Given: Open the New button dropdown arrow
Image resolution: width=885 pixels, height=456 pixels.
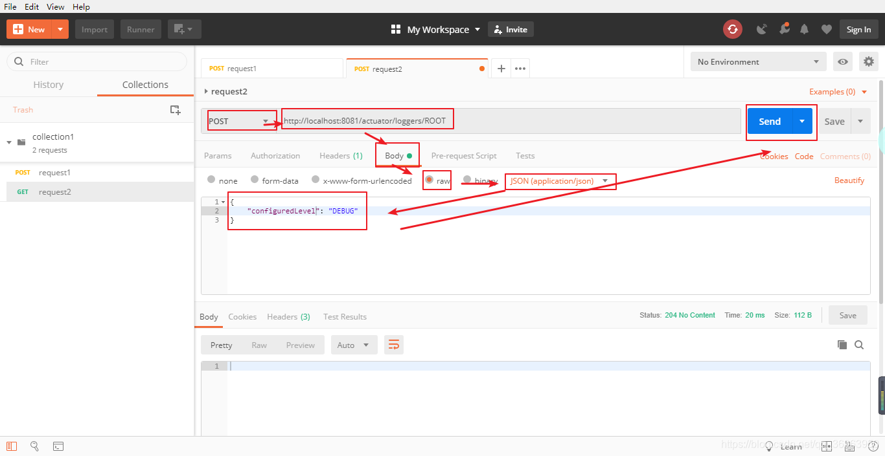Looking at the screenshot, I should 60,29.
